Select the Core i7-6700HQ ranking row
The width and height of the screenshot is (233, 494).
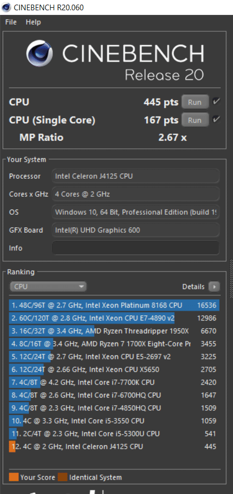(x=114, y=395)
